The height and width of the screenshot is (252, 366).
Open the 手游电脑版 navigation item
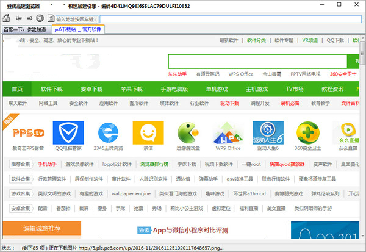click(x=174, y=89)
